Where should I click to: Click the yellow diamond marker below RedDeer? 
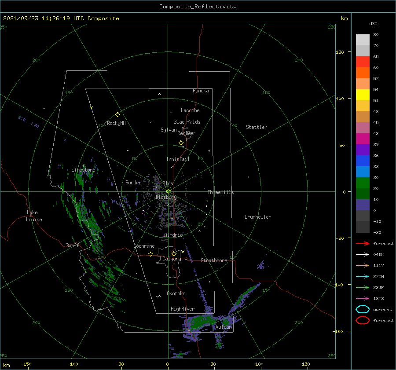(x=181, y=143)
